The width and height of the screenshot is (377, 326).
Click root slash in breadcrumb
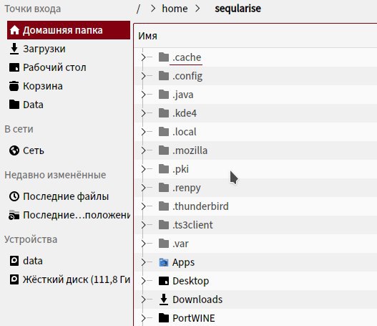[x=138, y=9]
